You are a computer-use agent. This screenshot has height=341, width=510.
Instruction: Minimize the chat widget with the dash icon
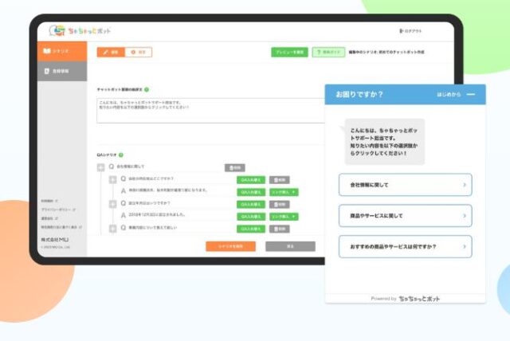click(x=471, y=95)
